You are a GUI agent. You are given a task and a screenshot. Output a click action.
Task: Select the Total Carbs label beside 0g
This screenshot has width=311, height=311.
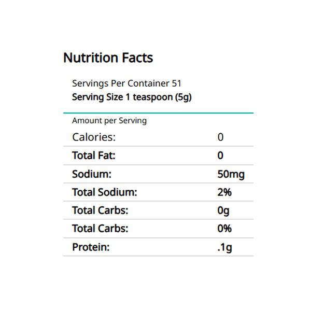(100, 210)
